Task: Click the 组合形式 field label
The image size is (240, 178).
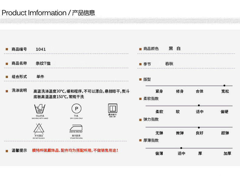Action: [x=19, y=77]
